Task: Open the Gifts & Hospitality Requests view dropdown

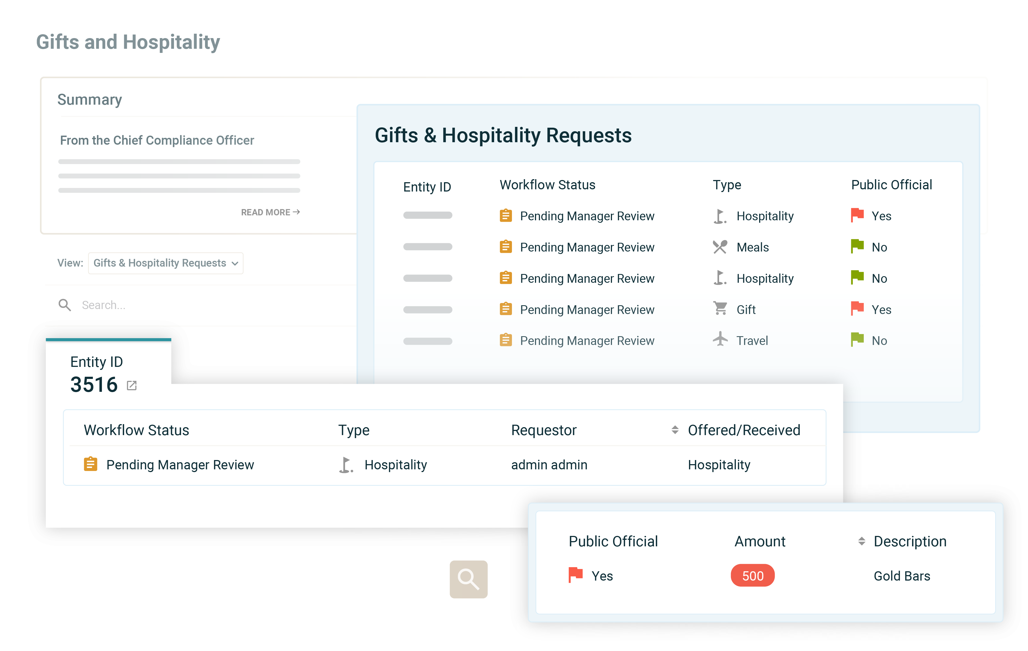Action: 166,263
